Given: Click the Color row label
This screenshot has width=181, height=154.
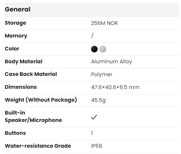Looking at the screenshot, I should (12, 49).
